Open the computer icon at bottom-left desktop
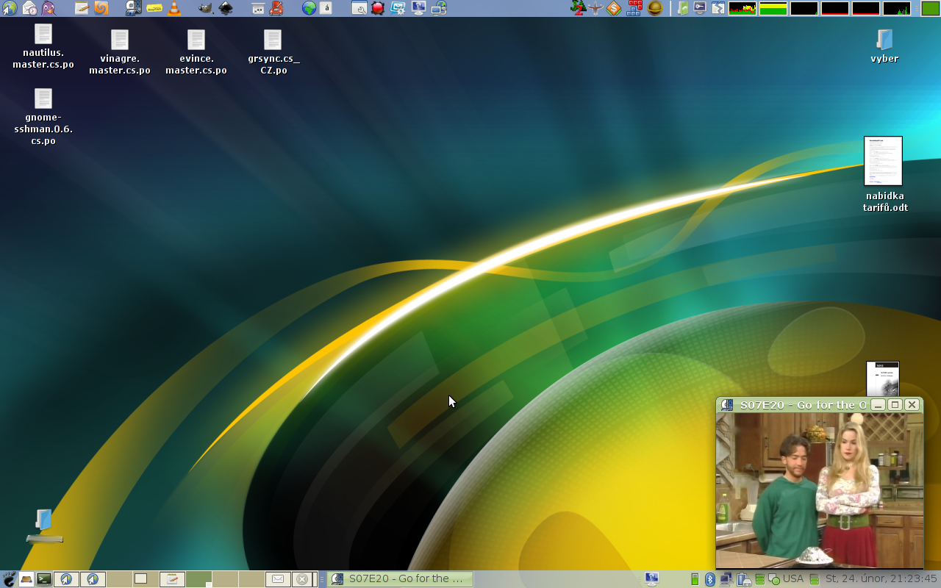Image resolution: width=941 pixels, height=588 pixels. click(x=44, y=526)
